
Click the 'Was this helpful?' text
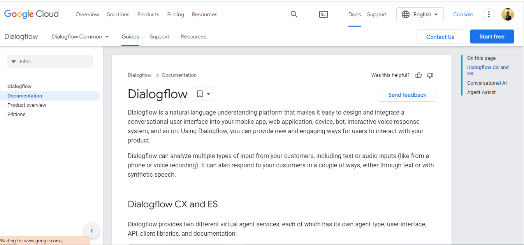pyautogui.click(x=390, y=75)
